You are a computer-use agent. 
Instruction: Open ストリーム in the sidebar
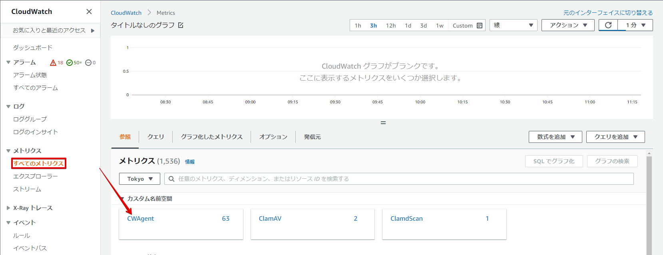[27, 189]
